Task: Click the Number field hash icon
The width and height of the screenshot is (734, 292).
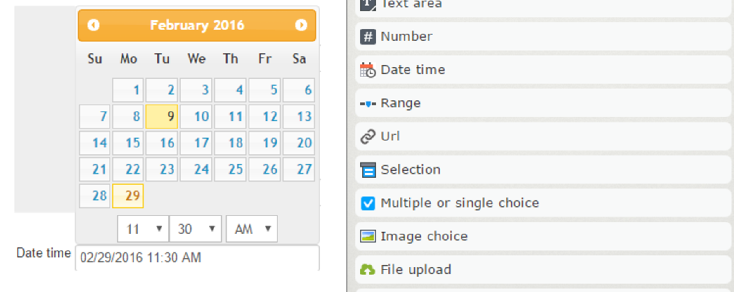Action: (368, 37)
